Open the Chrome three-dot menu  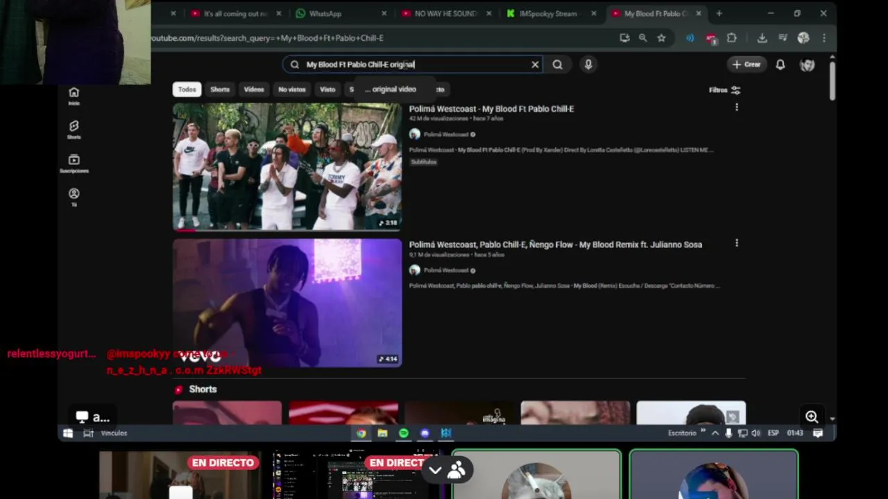(823, 38)
